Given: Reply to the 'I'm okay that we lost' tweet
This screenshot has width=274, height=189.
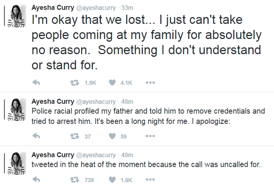Looking at the screenshot, I should click(36, 83).
